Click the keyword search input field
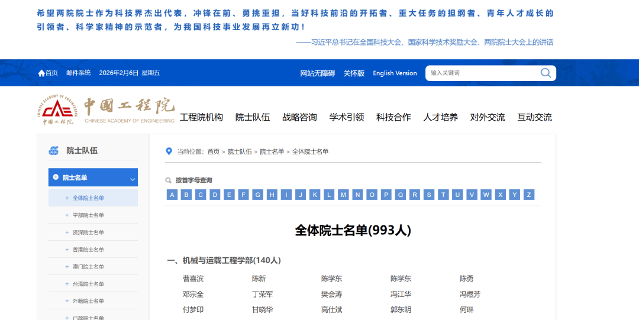639x320 pixels. pos(479,73)
